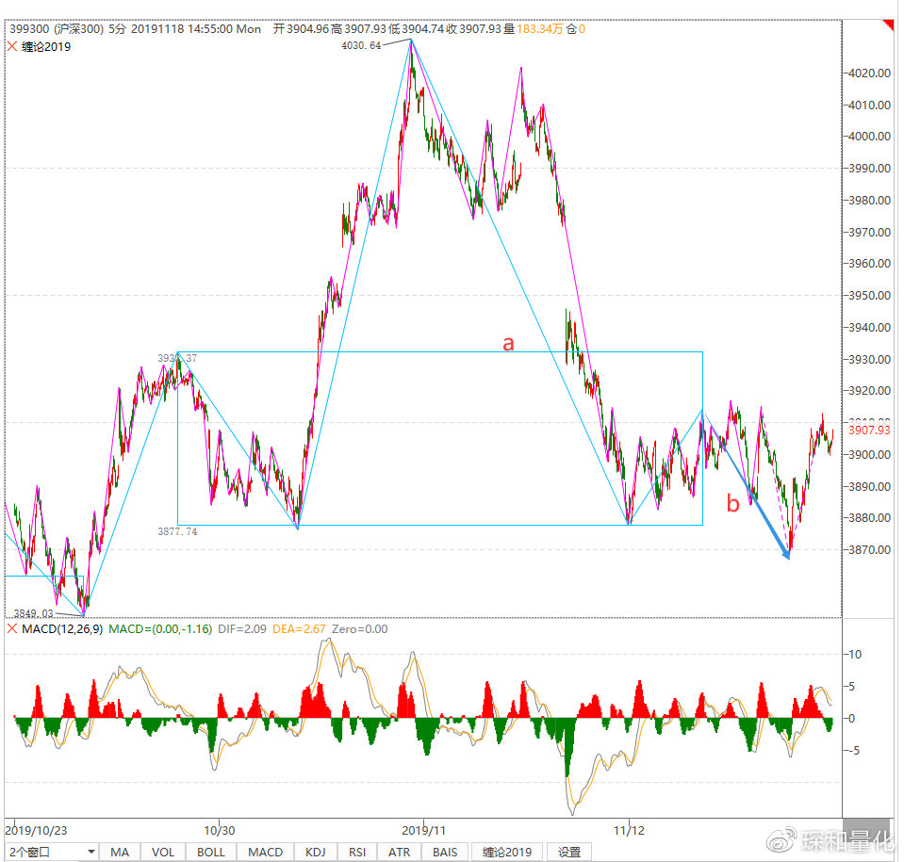The height and width of the screenshot is (862, 904).
Task: Close the 缠论2019 indicator overlay
Action: click(12, 47)
